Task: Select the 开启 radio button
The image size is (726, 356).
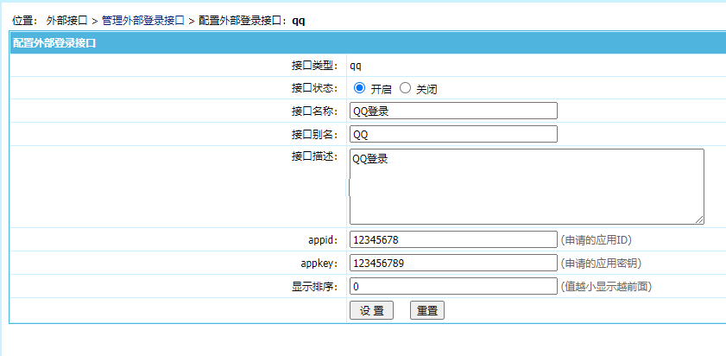Action: [x=359, y=87]
